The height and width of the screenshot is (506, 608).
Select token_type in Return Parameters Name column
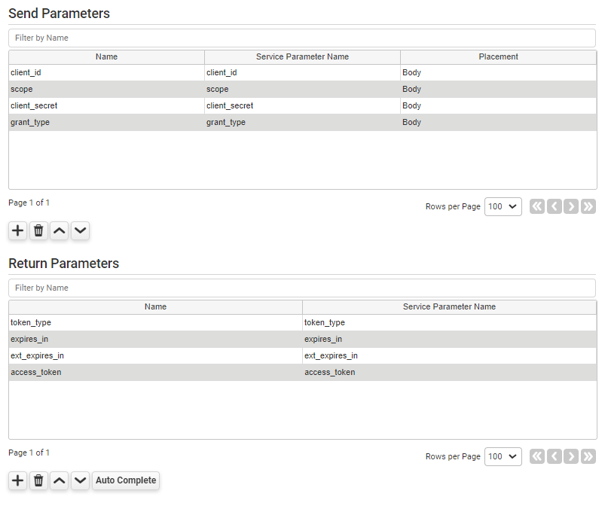155,323
